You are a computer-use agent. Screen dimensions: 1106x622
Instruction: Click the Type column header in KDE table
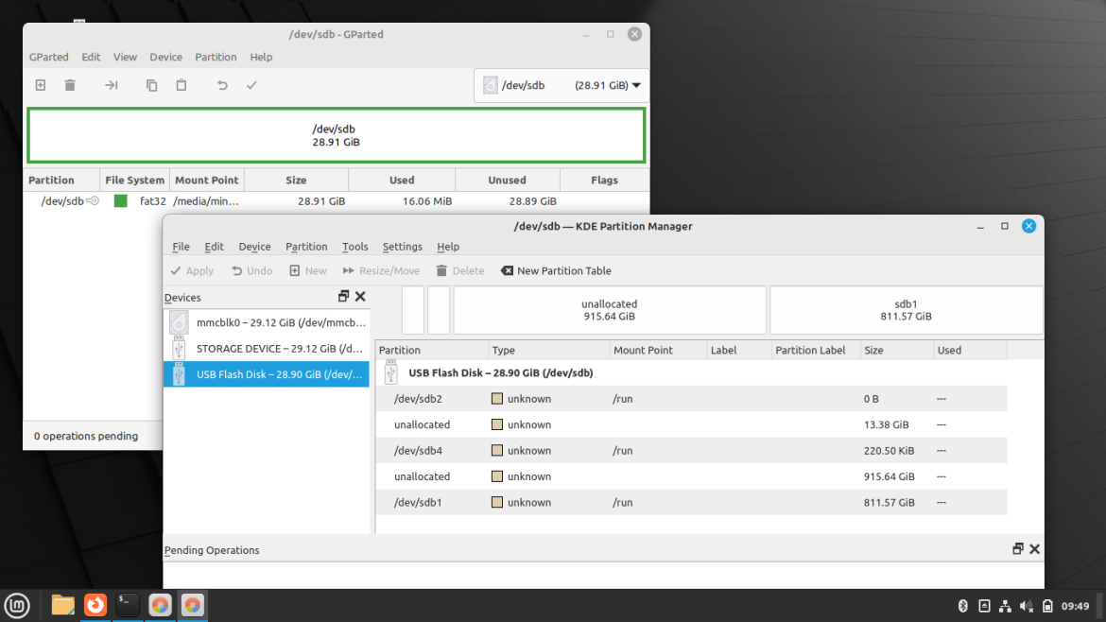(x=549, y=350)
